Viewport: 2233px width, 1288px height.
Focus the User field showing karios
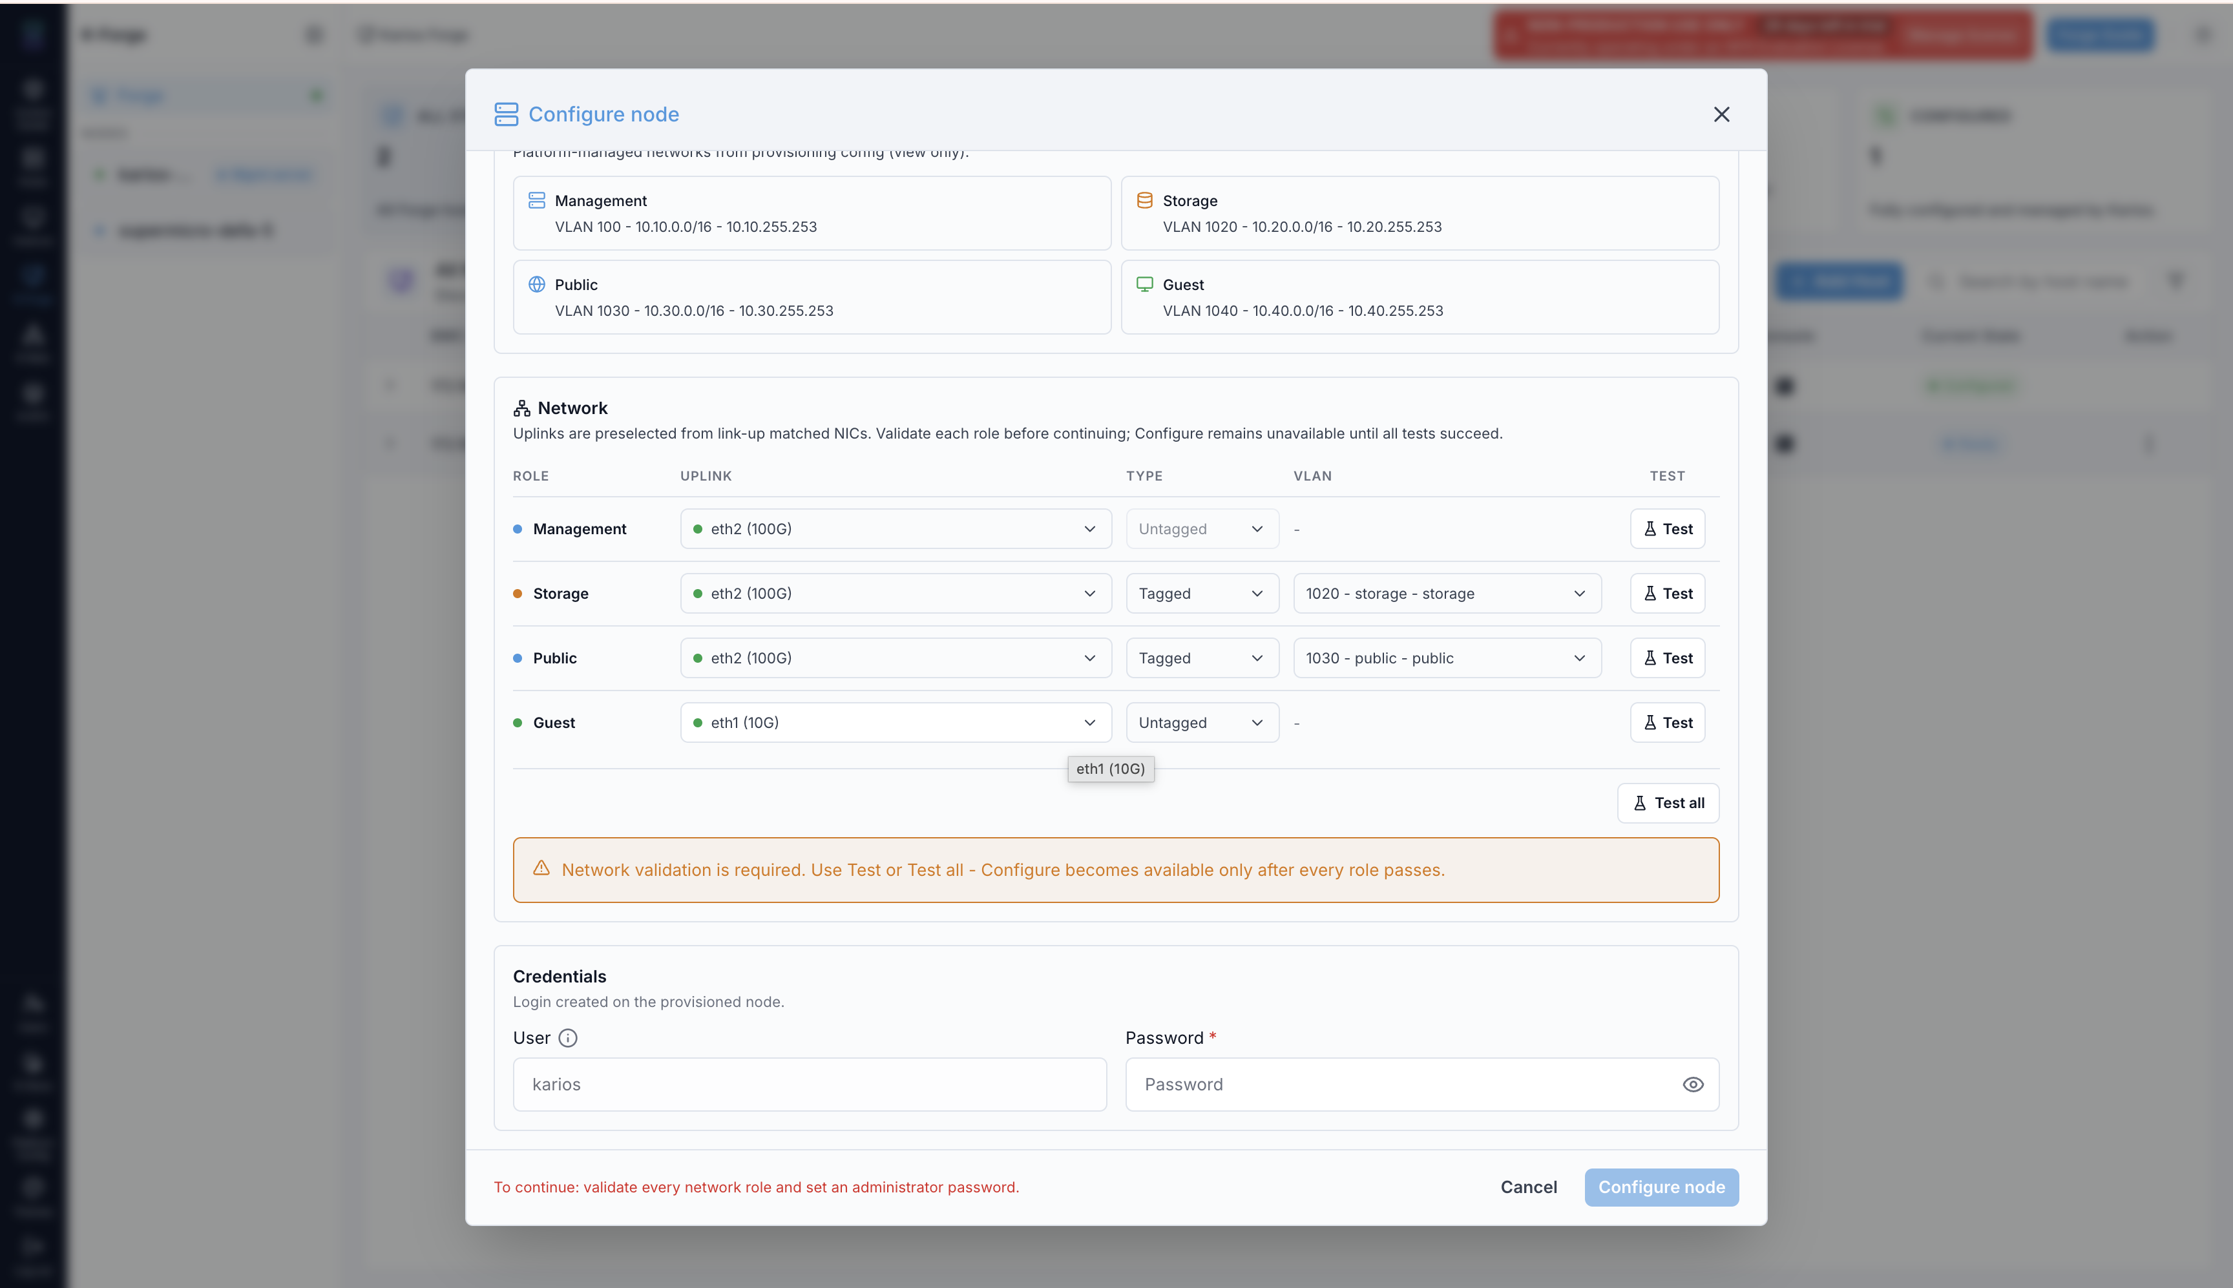click(810, 1085)
